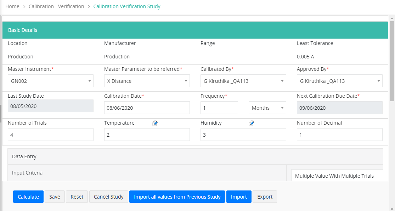The height and width of the screenshot is (211, 395).
Task: Go to Home in the breadcrumb
Action: 12,6
